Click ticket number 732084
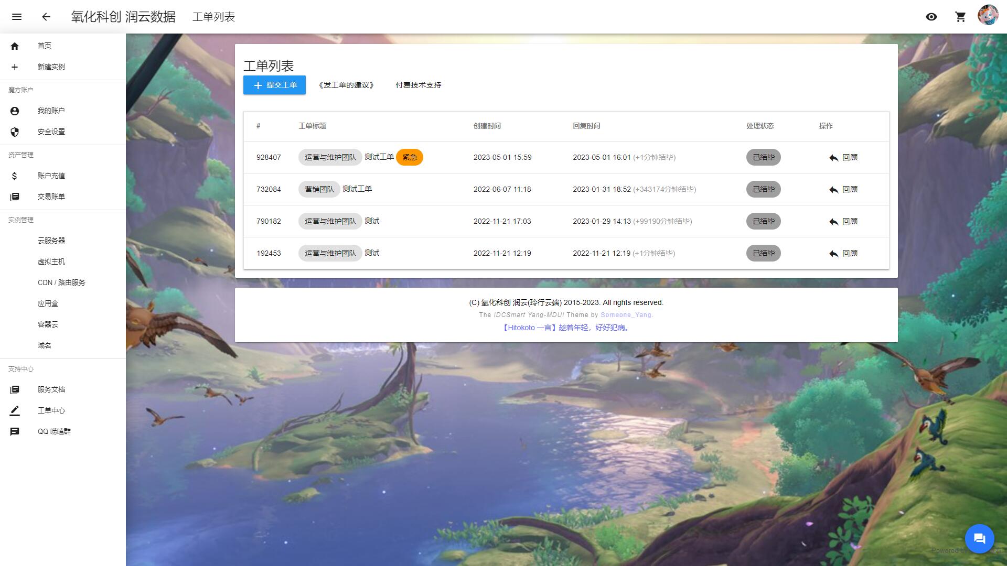This screenshot has width=1007, height=566. pyautogui.click(x=269, y=189)
